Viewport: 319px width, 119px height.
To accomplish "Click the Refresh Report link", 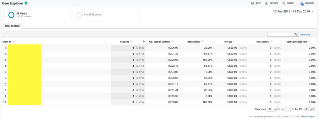I will pyautogui.click(x=308, y=117).
